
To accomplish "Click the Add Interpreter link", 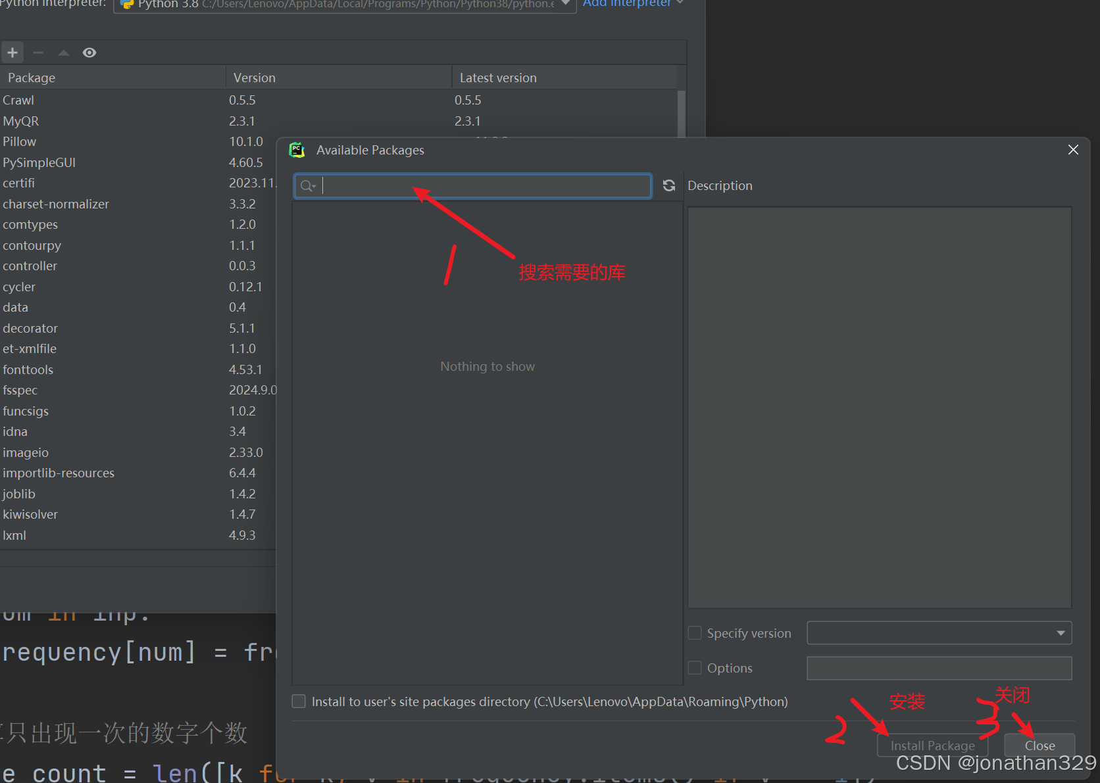I will [x=633, y=3].
